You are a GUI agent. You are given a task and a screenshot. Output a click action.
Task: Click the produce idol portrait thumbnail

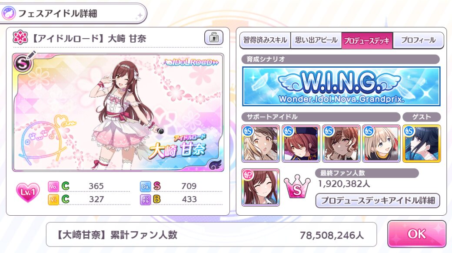click(261, 187)
